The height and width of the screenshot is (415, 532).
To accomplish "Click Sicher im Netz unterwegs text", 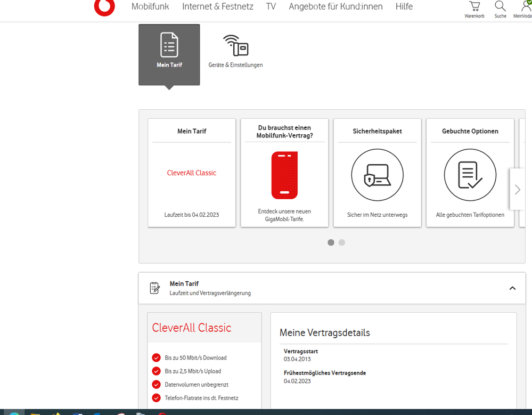I will 377,215.
